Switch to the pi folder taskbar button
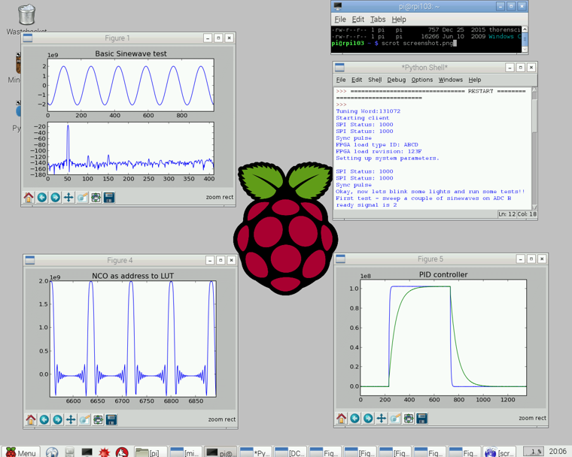572x457 pixels. (x=151, y=452)
